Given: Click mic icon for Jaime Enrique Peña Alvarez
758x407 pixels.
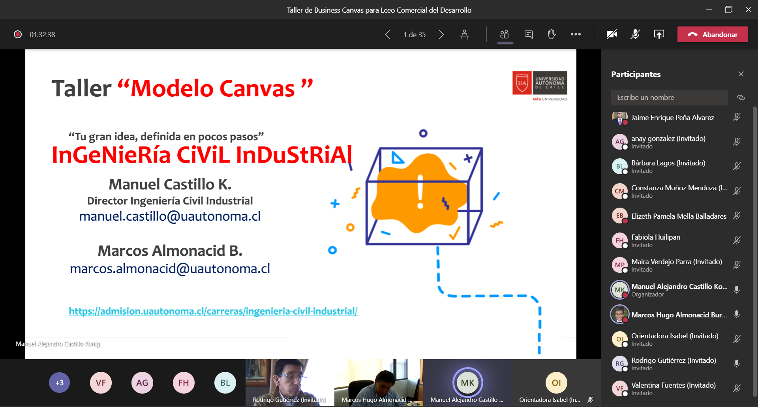Looking at the screenshot, I should (737, 117).
